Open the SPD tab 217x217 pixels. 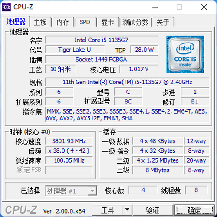pos(85,22)
